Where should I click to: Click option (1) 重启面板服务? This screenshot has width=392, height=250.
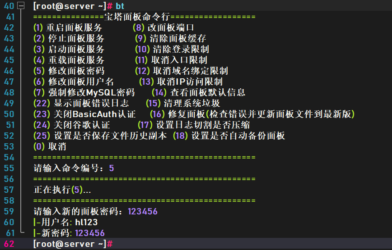point(67,27)
